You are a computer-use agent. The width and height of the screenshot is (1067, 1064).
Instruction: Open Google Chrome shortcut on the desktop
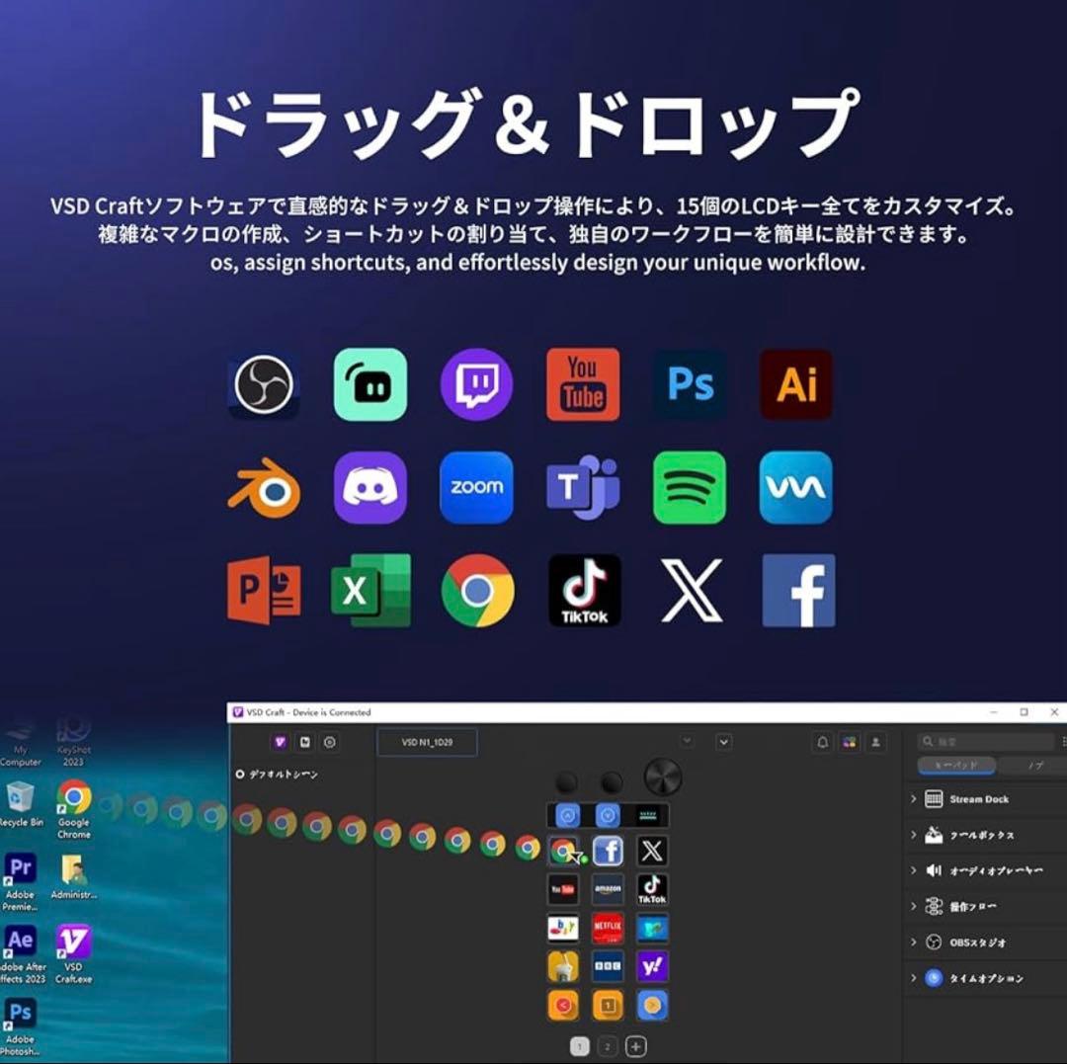74,809
